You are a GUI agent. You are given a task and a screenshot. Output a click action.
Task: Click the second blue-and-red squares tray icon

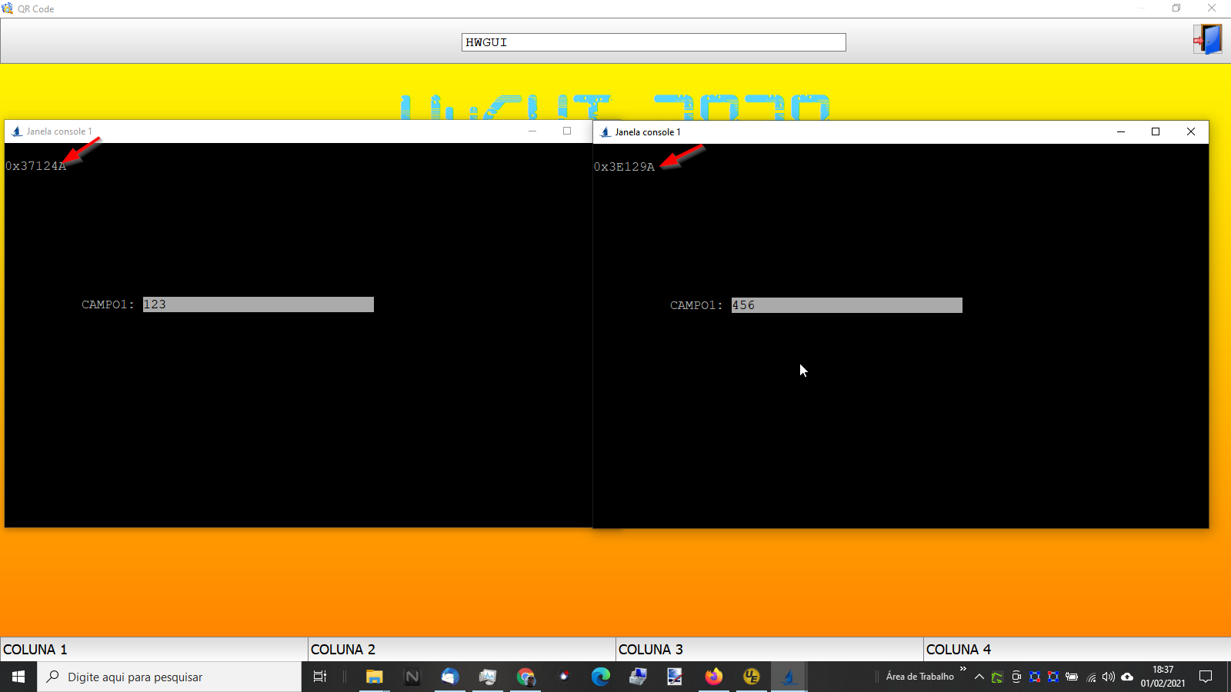click(1053, 677)
